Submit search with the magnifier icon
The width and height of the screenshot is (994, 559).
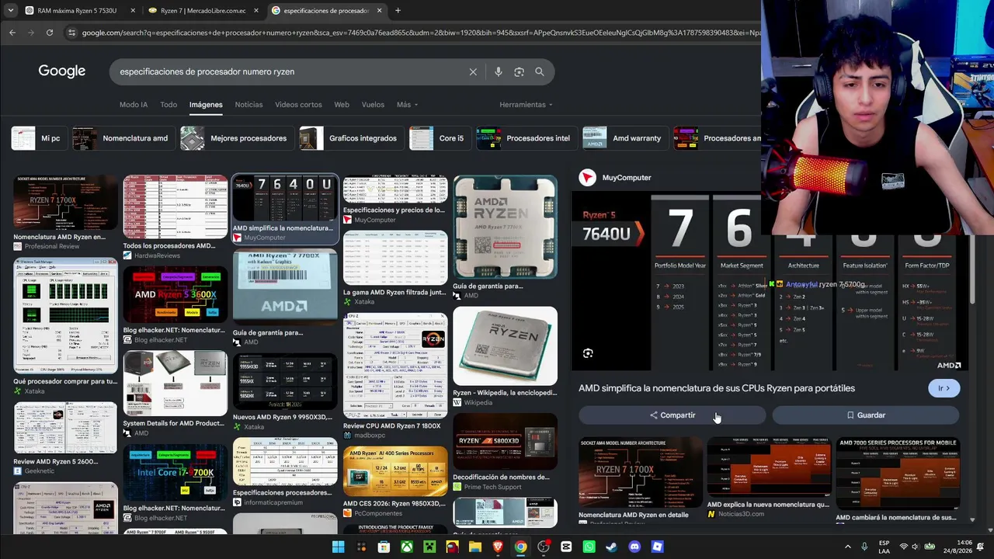click(540, 71)
